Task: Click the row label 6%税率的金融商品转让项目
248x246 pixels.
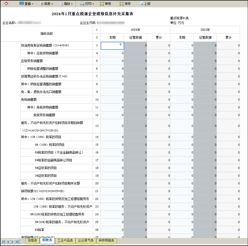Action: tap(53, 160)
